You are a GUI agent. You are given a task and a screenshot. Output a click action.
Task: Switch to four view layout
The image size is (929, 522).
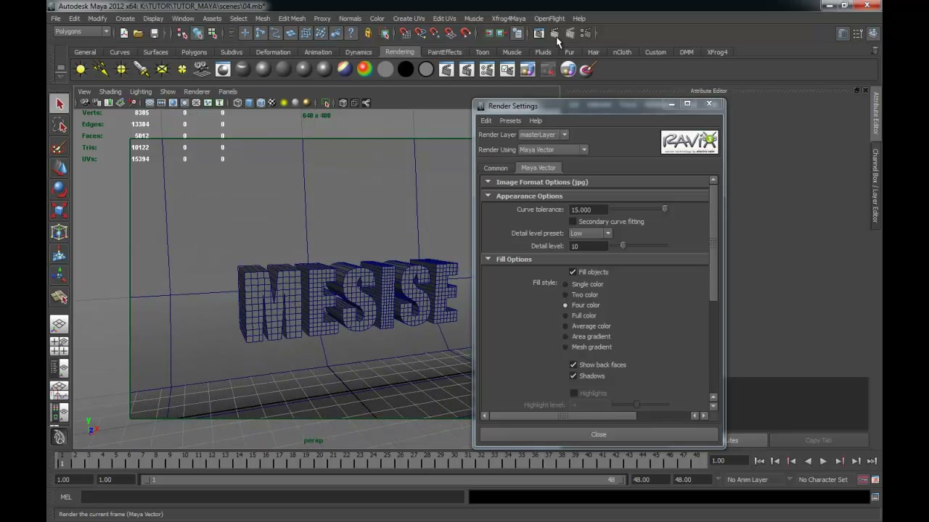(60, 346)
